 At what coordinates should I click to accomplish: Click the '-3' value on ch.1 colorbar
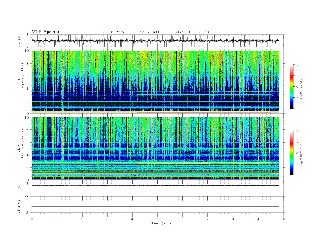pyautogui.click(x=297, y=65)
